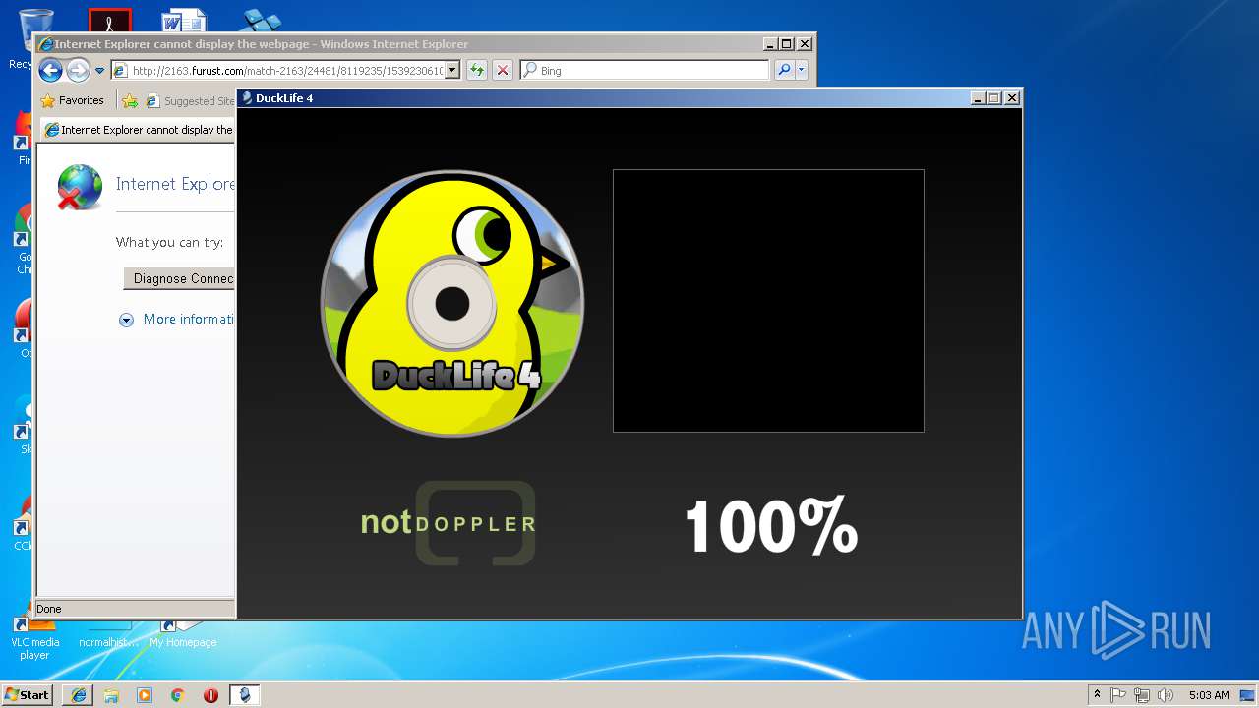Image resolution: width=1259 pixels, height=708 pixels.
Task: Click volume speaker tray icon
Action: pyautogui.click(x=1166, y=695)
